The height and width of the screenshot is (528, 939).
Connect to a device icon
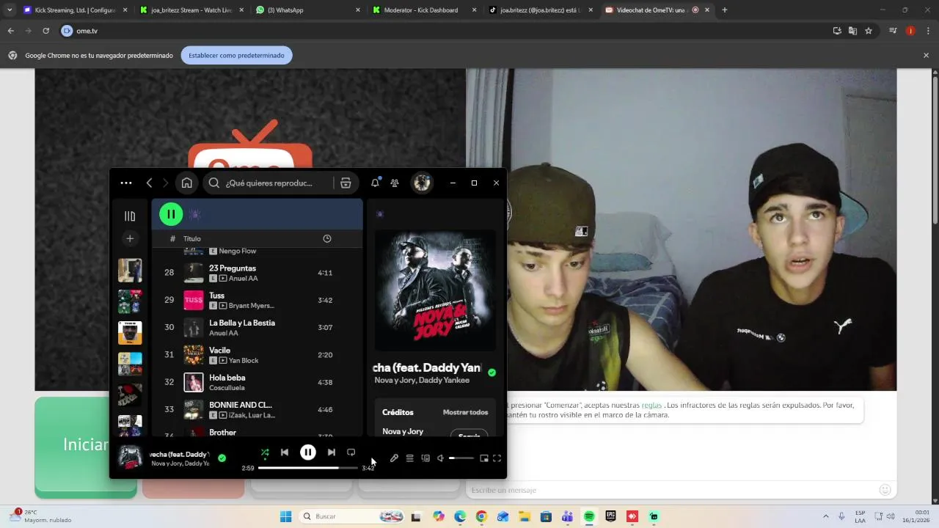425,458
